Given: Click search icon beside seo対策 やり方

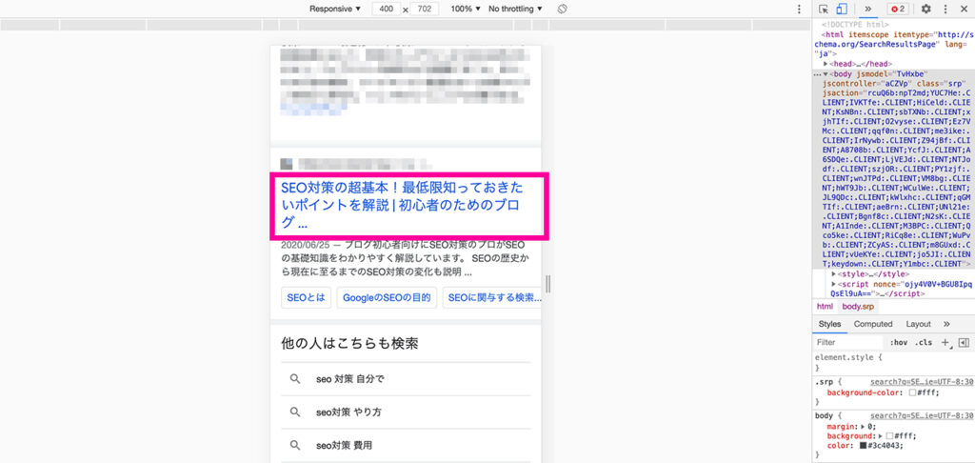Looking at the screenshot, I should click(295, 412).
